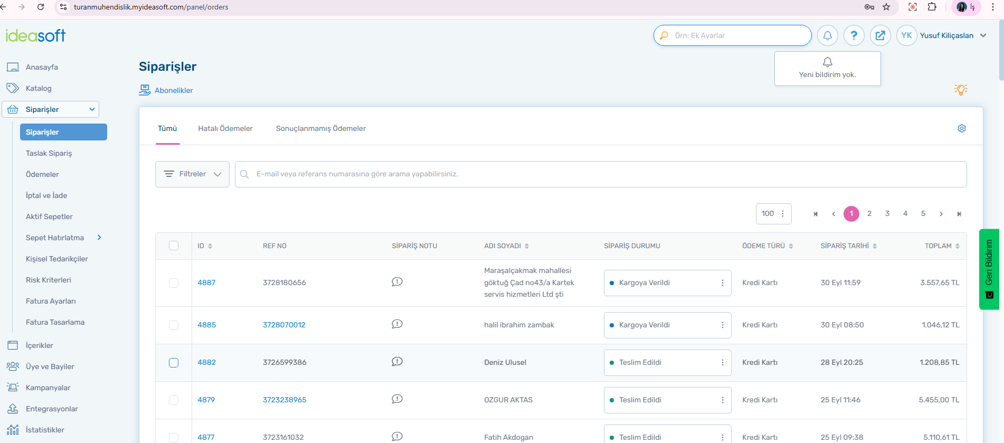Viewport: 1004px width, 443px height.
Task: Open table settings gear icon
Action: click(961, 128)
